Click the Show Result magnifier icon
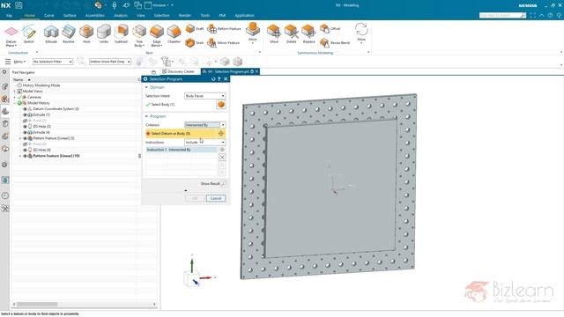The image size is (564, 317). point(223,184)
